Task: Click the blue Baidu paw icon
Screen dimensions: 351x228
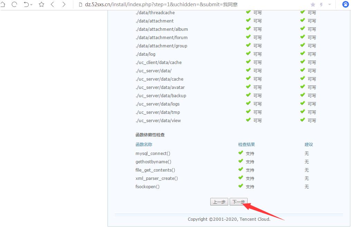Action: 345,4
